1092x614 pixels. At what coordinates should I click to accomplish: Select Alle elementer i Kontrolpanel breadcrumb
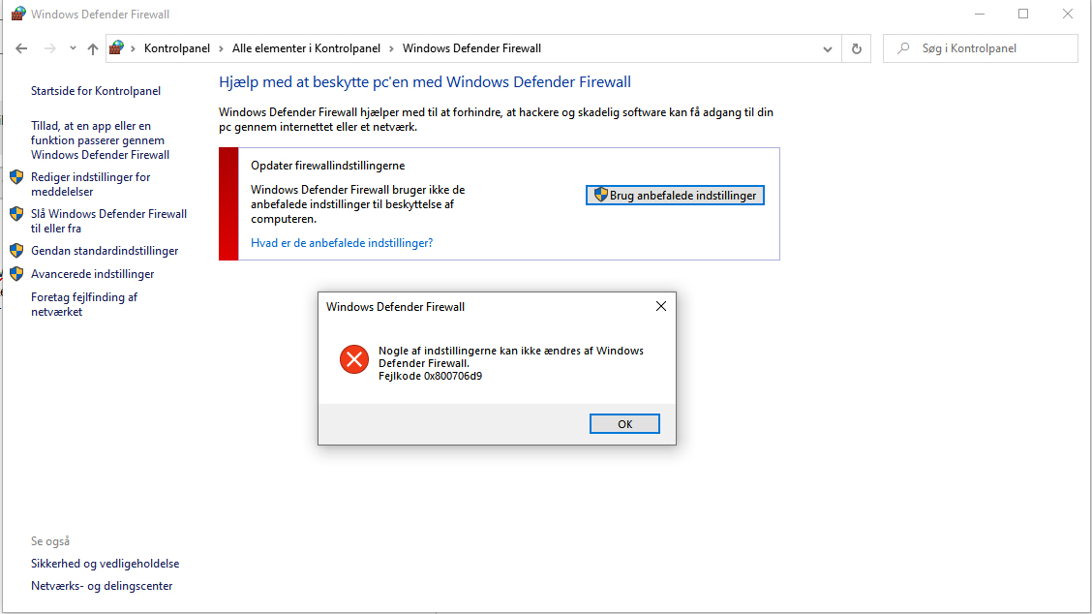click(x=307, y=48)
